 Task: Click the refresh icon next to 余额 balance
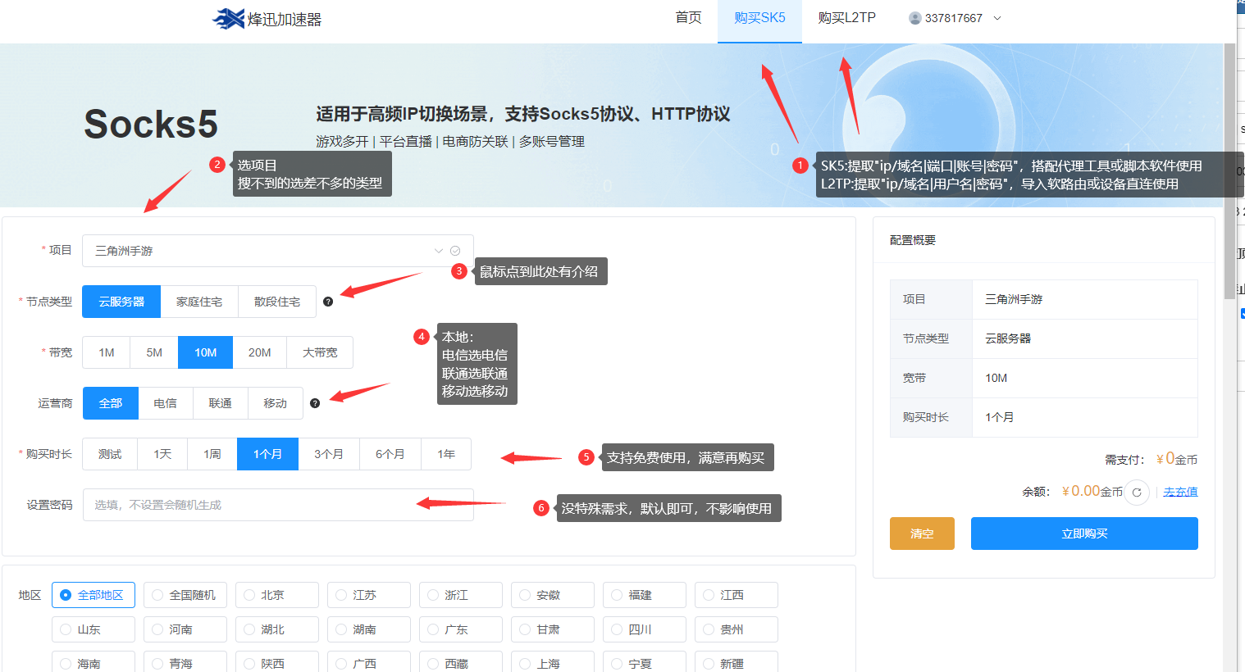coord(1136,493)
